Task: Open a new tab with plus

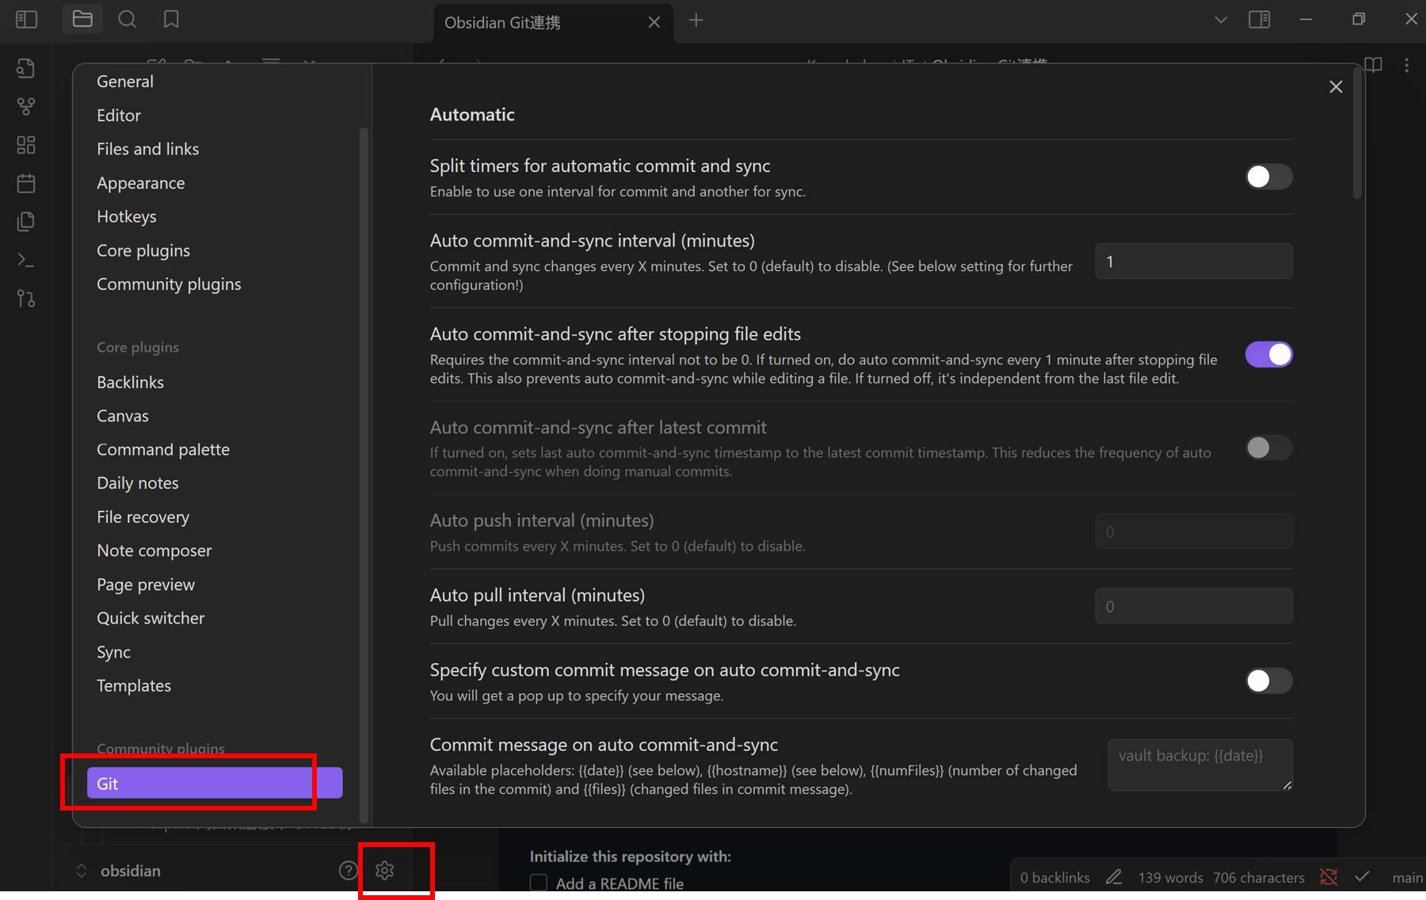Action: [x=696, y=21]
